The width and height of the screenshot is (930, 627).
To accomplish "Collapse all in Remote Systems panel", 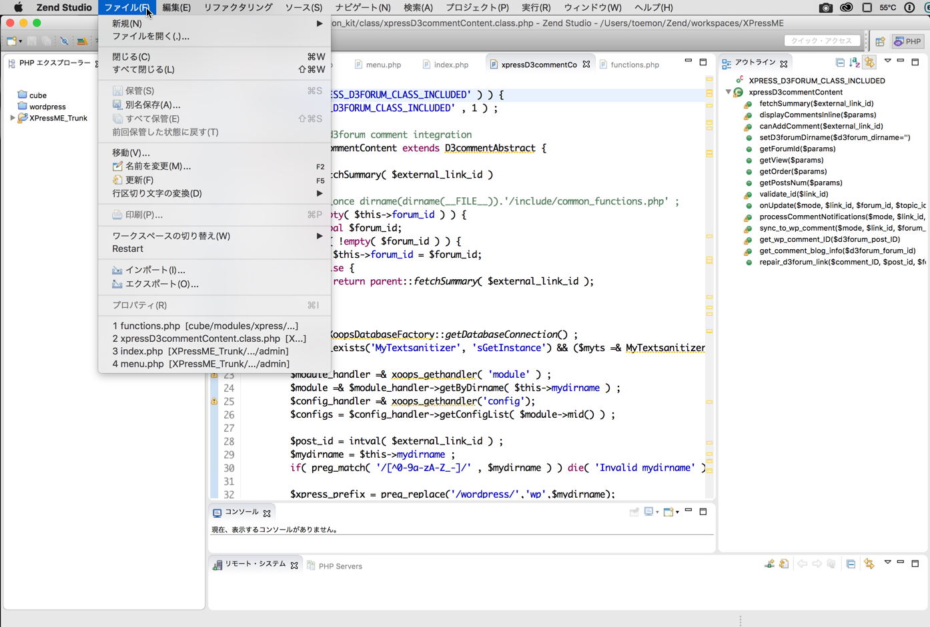I will 851,564.
